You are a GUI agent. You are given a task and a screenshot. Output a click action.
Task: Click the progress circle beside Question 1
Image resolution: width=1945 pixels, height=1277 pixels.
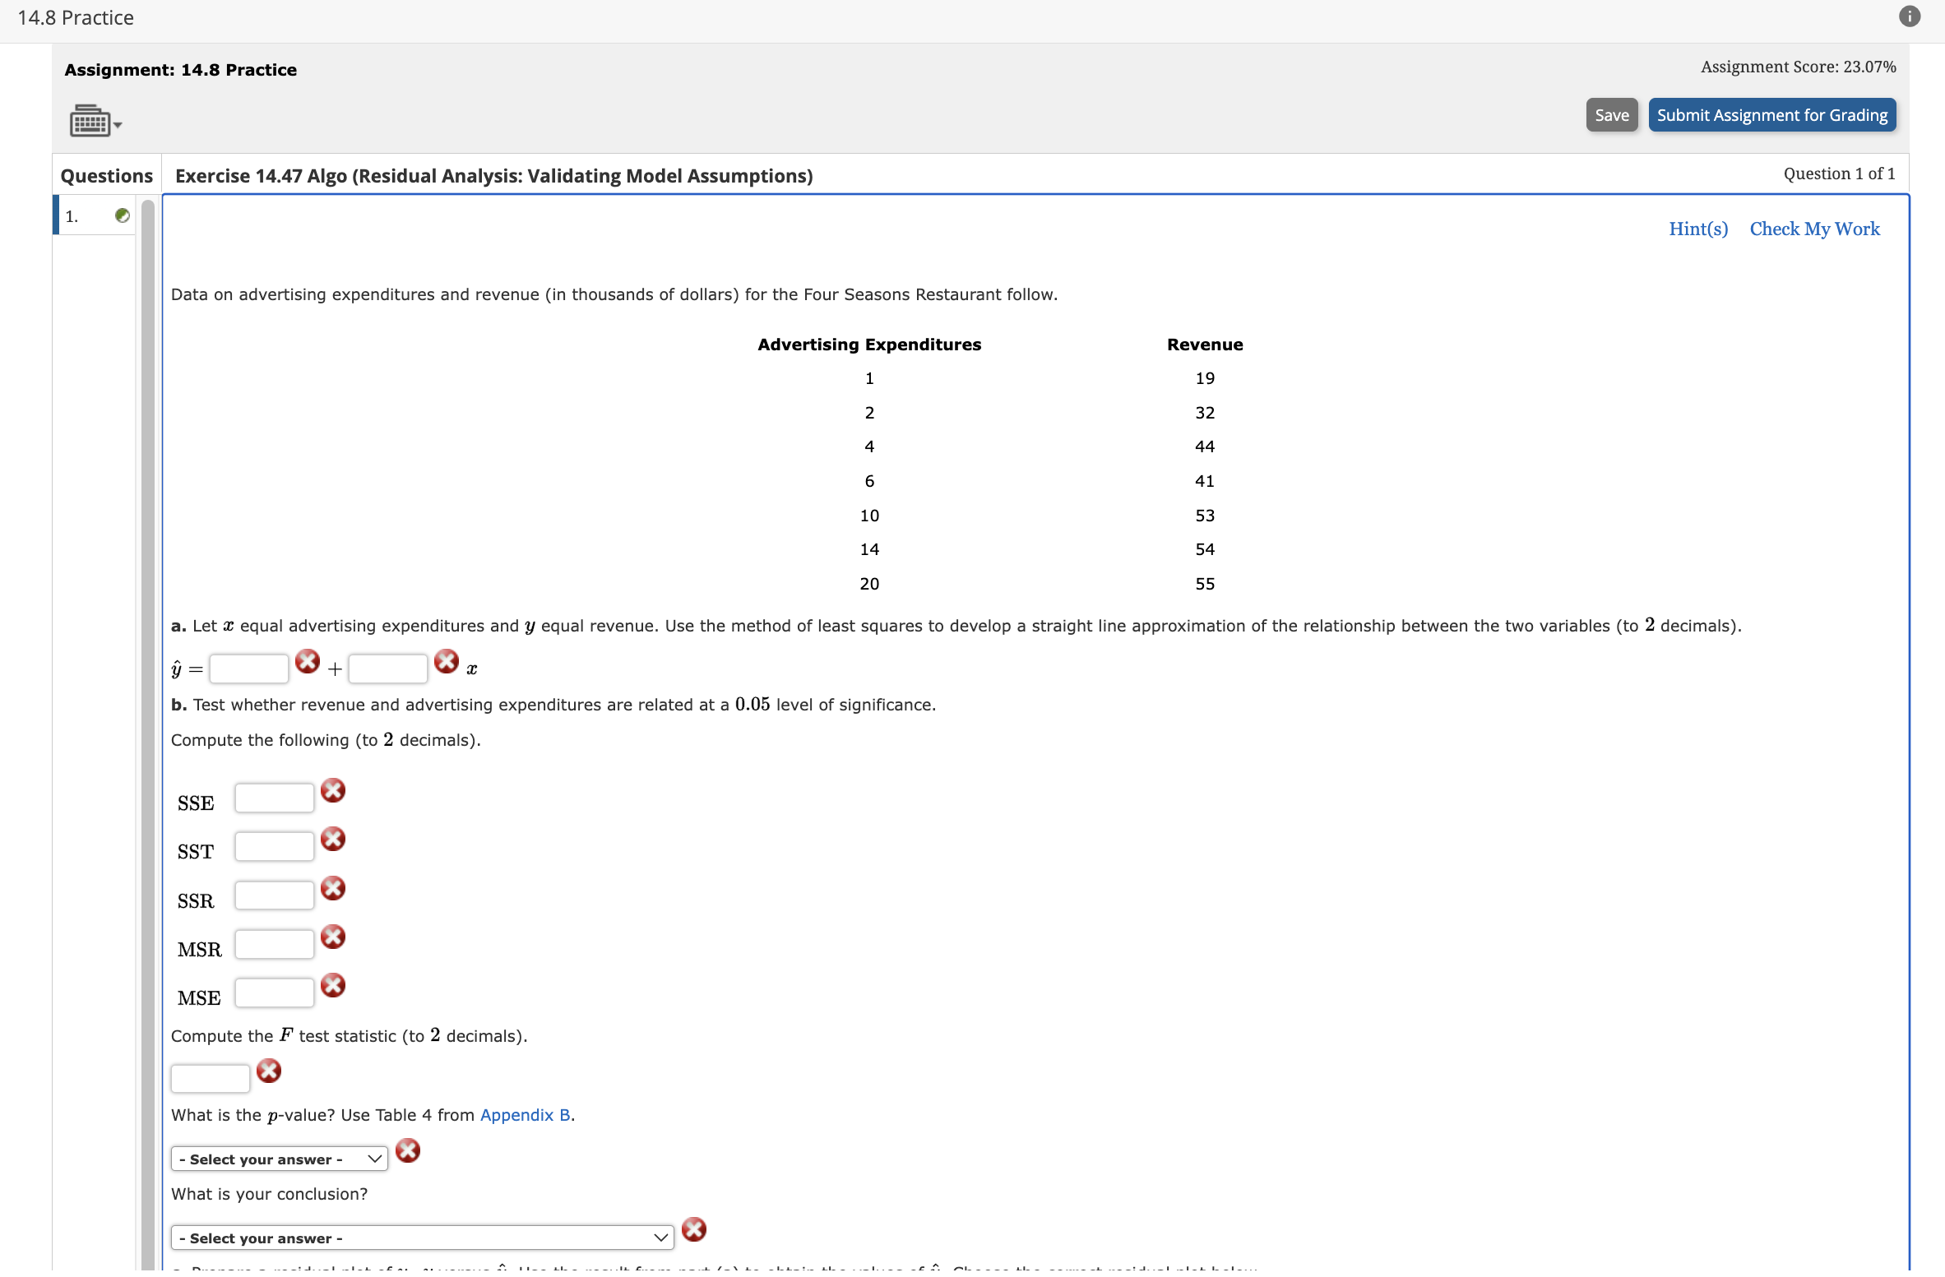pos(122,215)
